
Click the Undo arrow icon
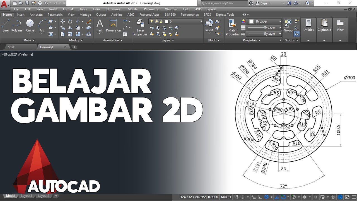coord(46,3)
